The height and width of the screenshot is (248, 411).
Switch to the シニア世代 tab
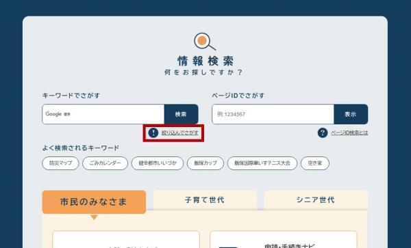(316, 200)
